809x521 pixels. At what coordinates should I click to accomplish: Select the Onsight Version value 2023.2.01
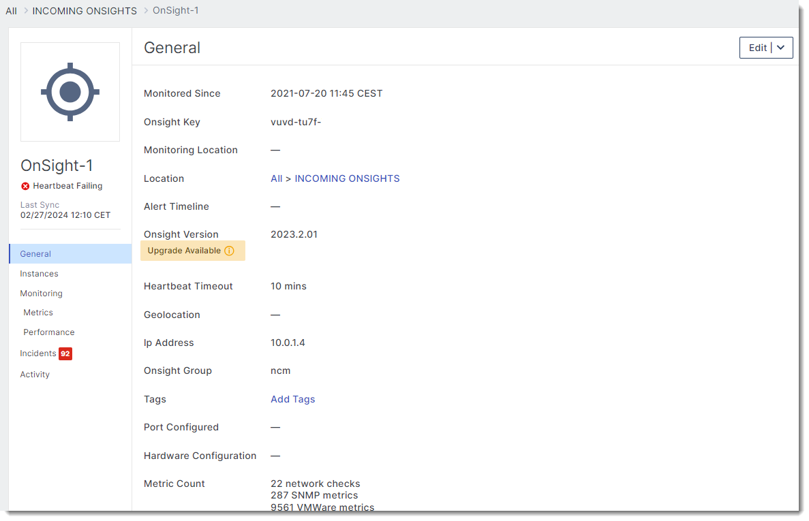tap(294, 234)
